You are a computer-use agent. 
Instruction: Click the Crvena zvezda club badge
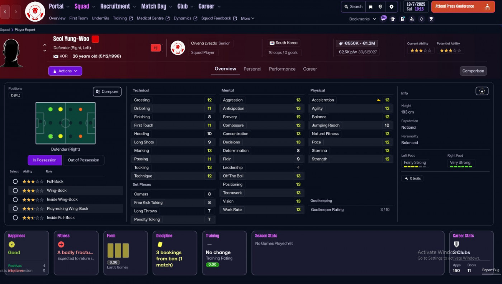coord(177,48)
